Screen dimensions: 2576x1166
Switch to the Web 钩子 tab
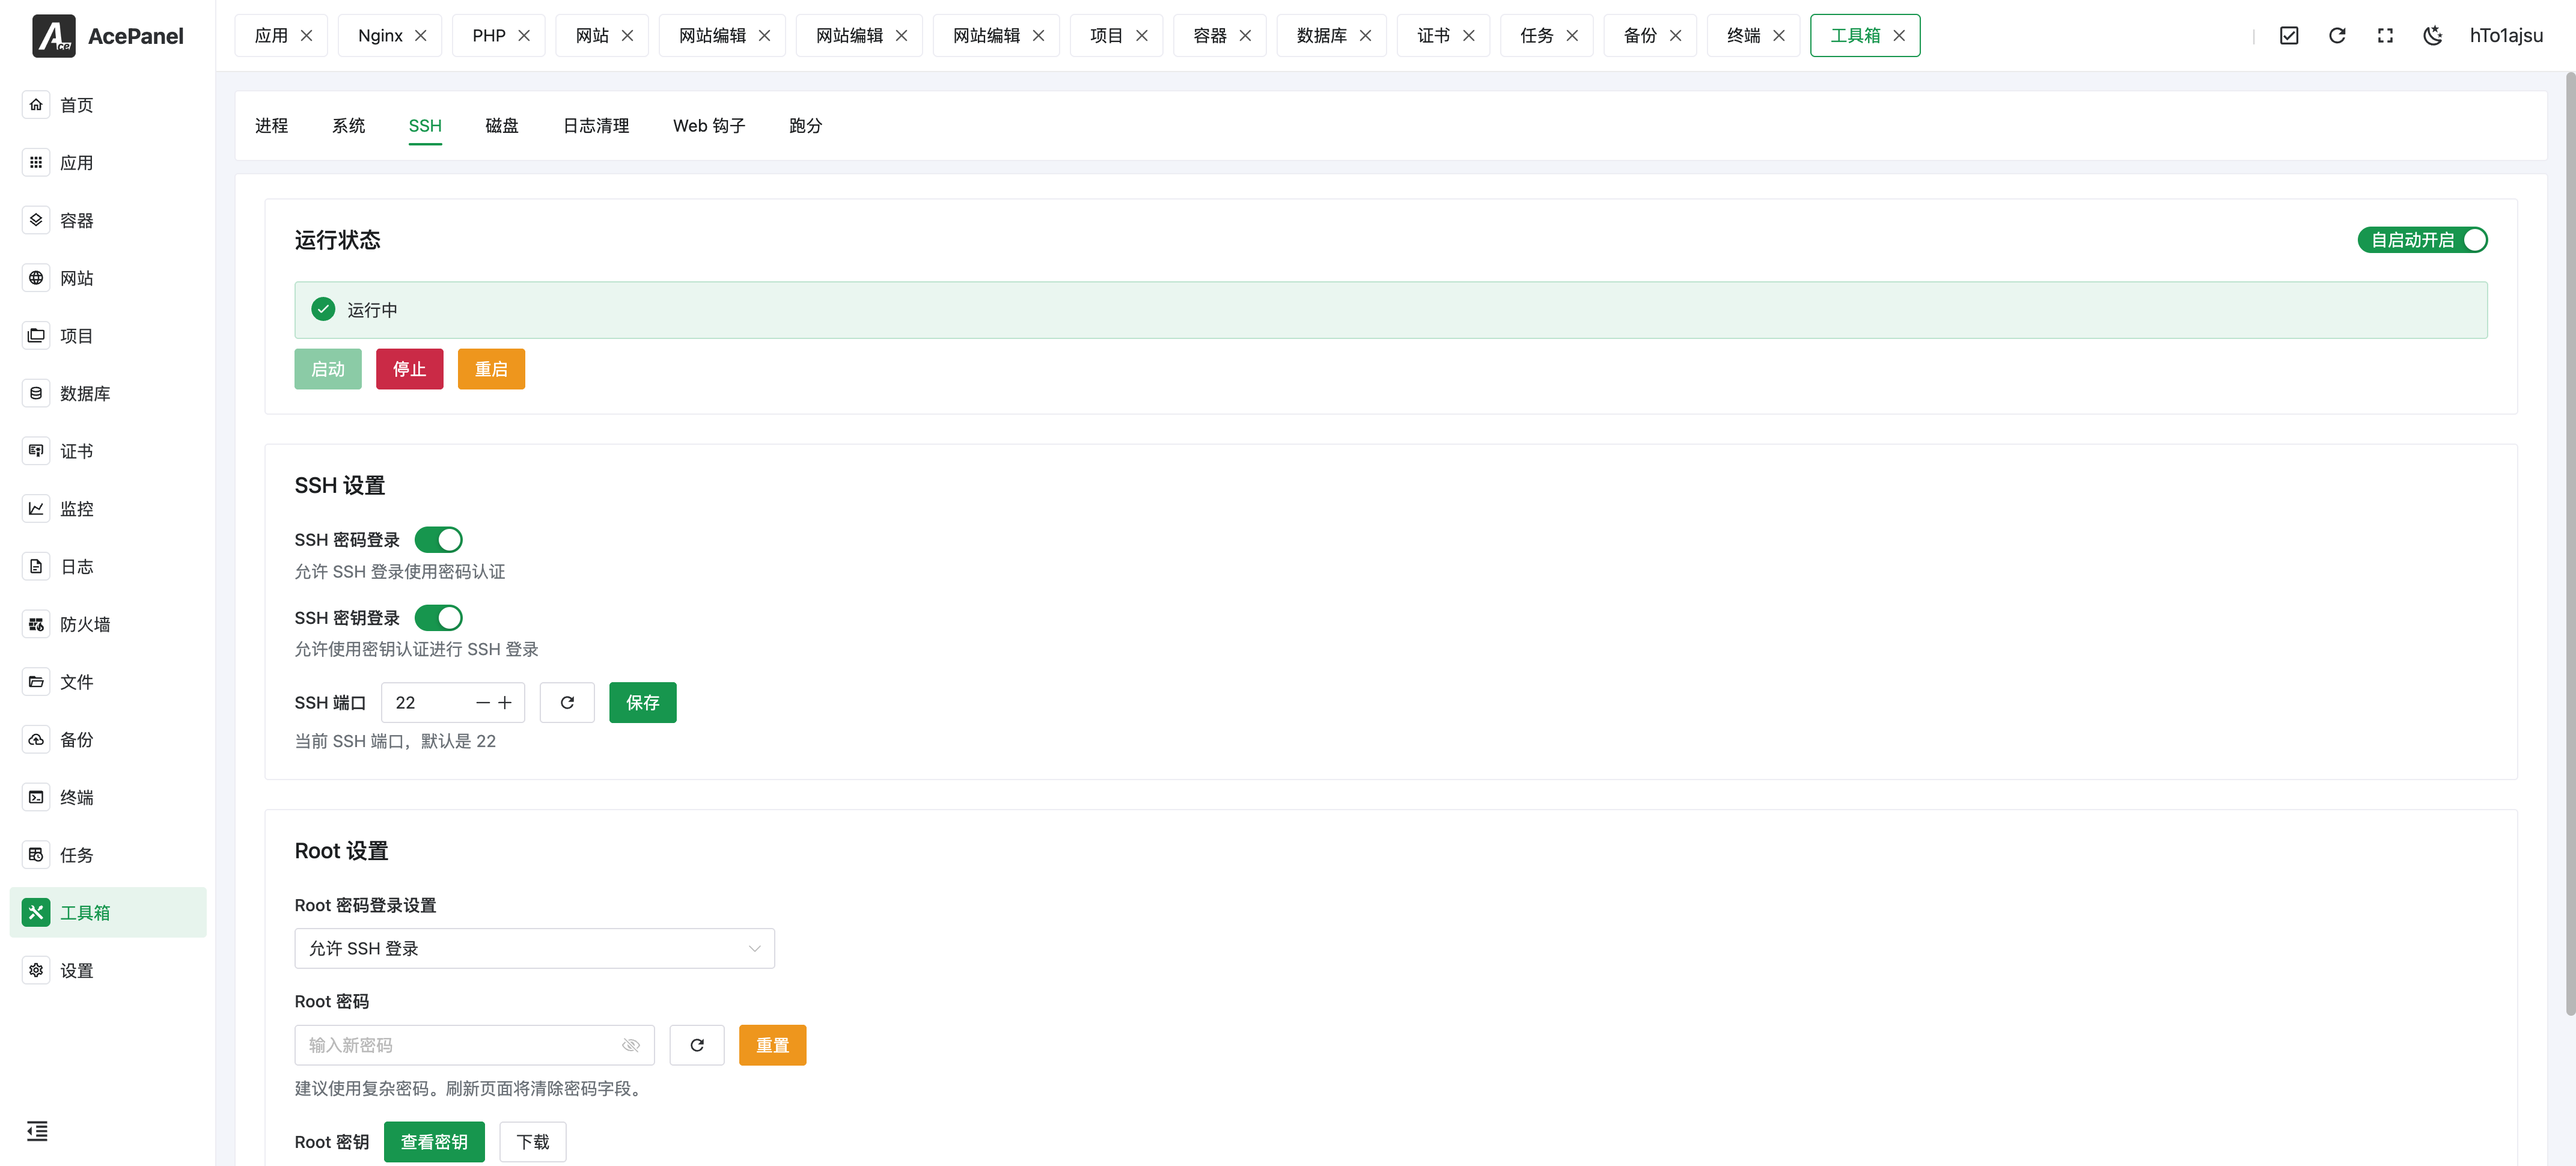(709, 126)
